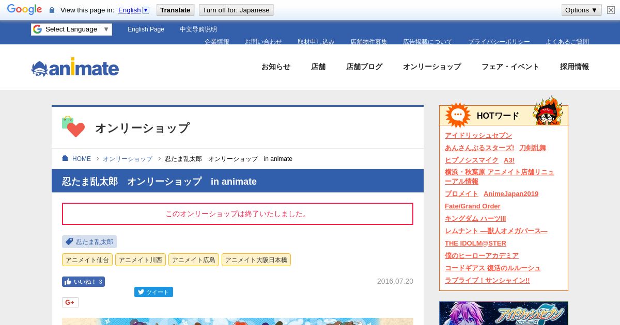The height and width of the screenshot is (325, 620).
Task: Go to HOME breadcrumb link
Action: click(x=82, y=159)
